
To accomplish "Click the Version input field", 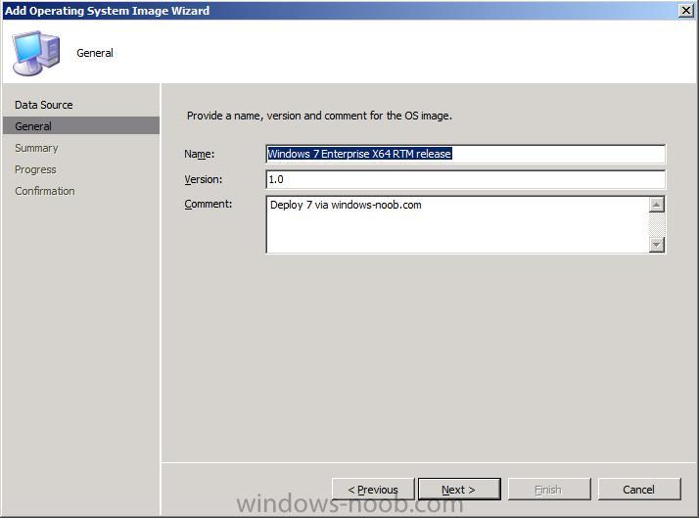I will click(x=465, y=179).
